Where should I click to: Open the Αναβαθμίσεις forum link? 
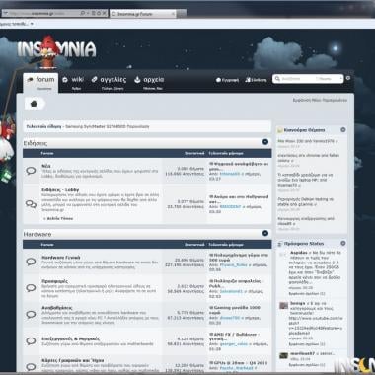(57, 308)
